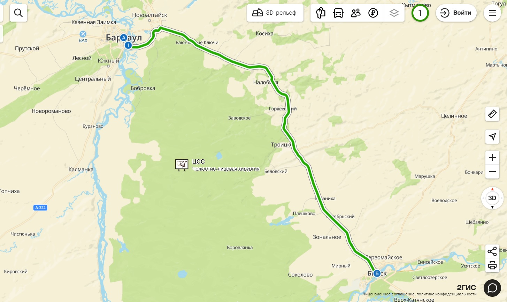Zoom in with plus button
Image resolution: width=507 pixels, height=302 pixels.
point(492,158)
